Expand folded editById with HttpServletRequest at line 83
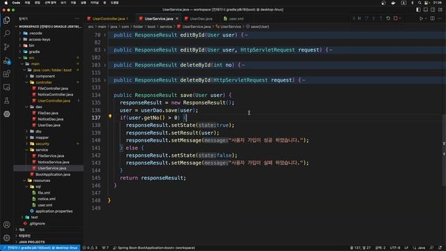 tap(105, 50)
